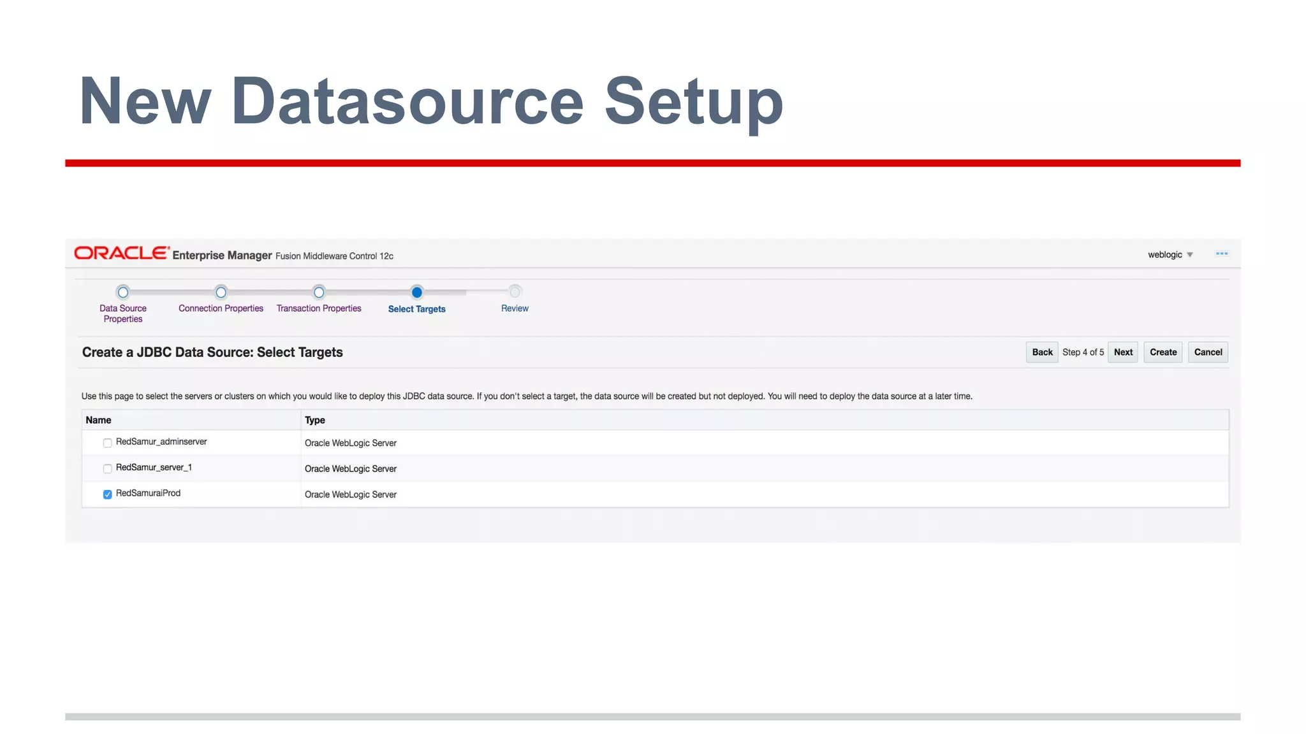1306x734 pixels.
Task: Click the Type column header
Action: (765, 420)
